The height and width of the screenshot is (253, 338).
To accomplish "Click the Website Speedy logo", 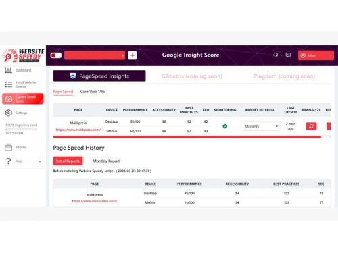I will pyautogui.click(x=23, y=55).
